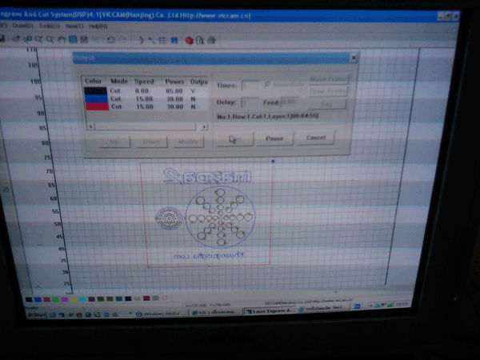The height and width of the screenshot is (360, 480).
Task: Click the undo arrow toolbar icon
Action: [x=111, y=40]
